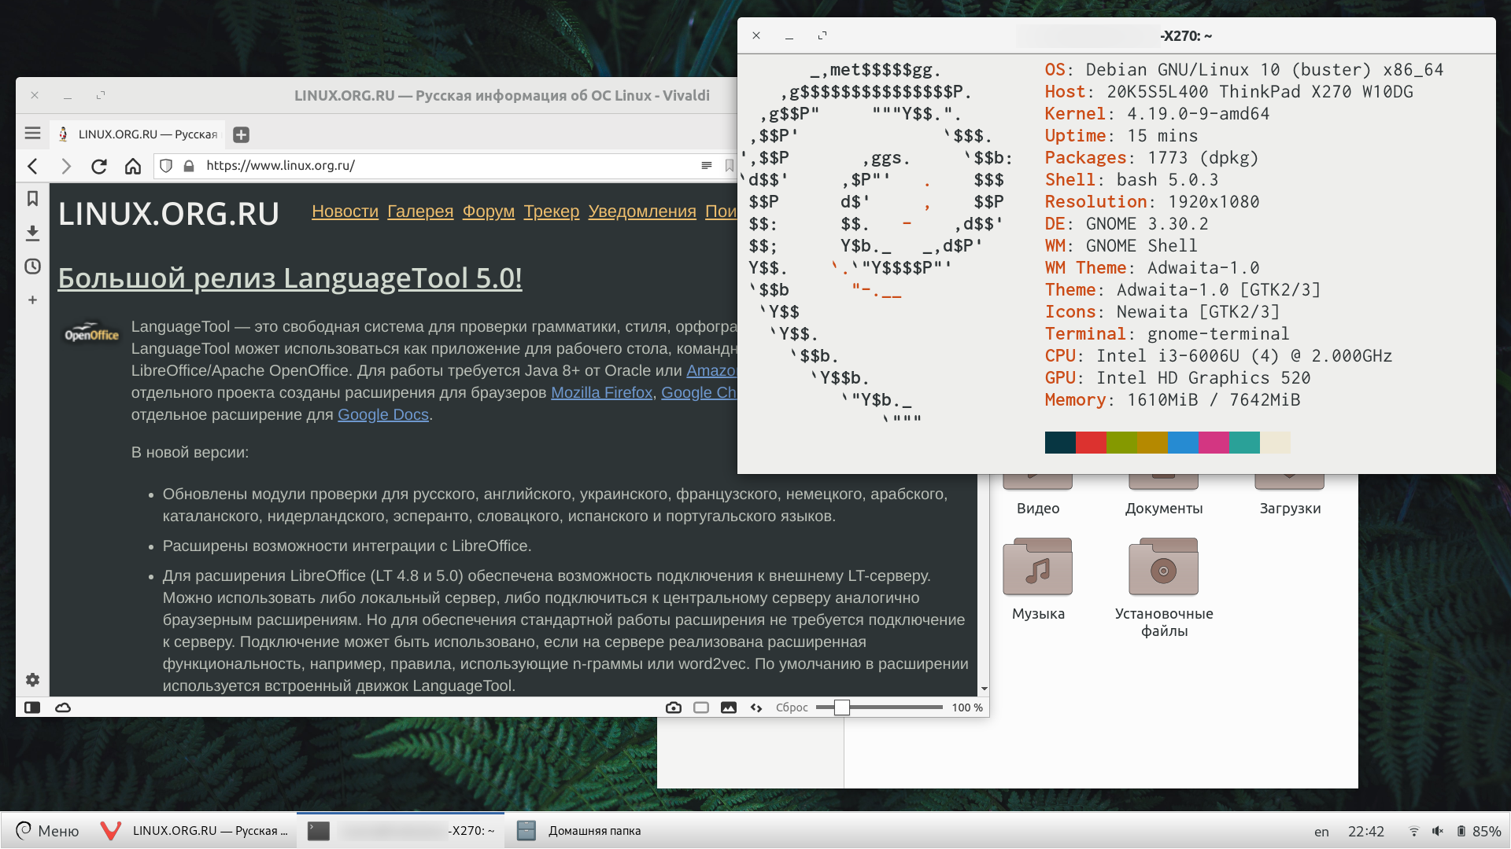
Task: Reload the linux.org.ru page
Action: (99, 166)
